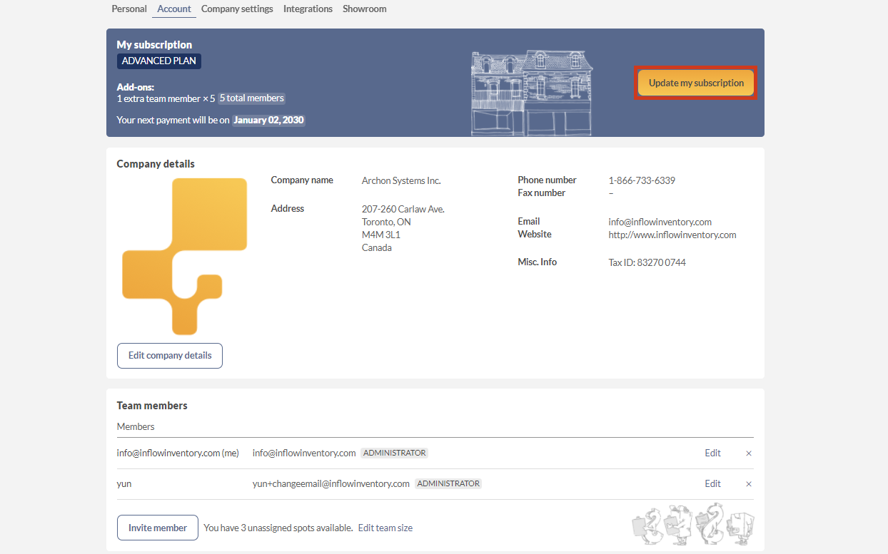The width and height of the screenshot is (888, 554).
Task: Open the Account tab
Action: coord(174,9)
